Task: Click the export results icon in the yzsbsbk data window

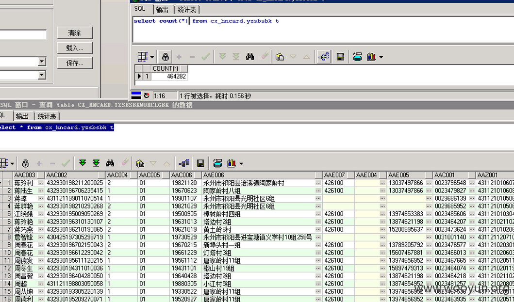Action: click(x=217, y=163)
